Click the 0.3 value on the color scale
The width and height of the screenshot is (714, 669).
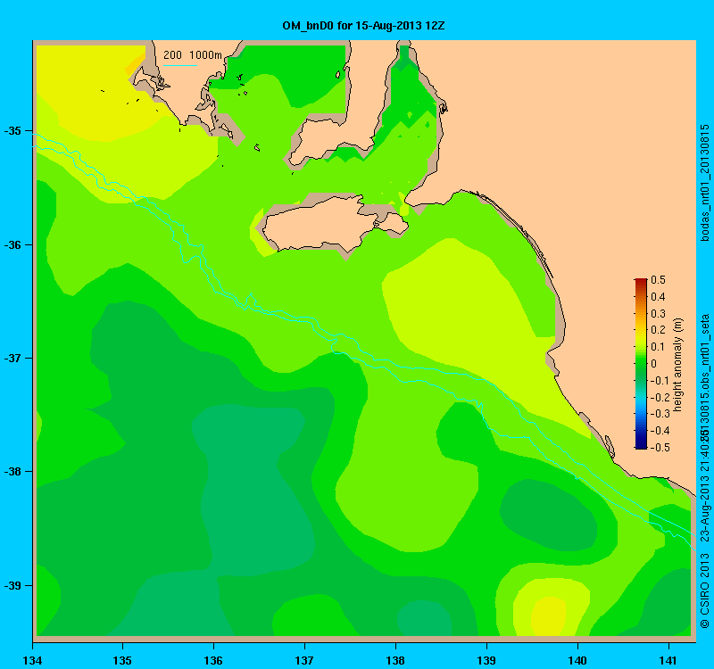pos(658,314)
